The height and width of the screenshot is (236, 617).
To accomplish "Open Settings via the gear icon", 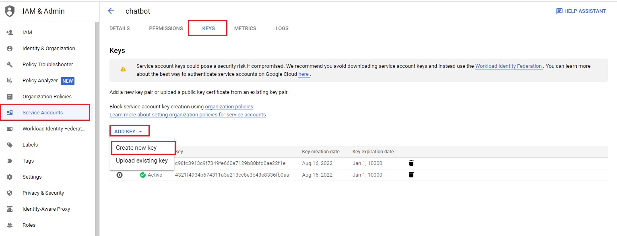I will point(10,177).
